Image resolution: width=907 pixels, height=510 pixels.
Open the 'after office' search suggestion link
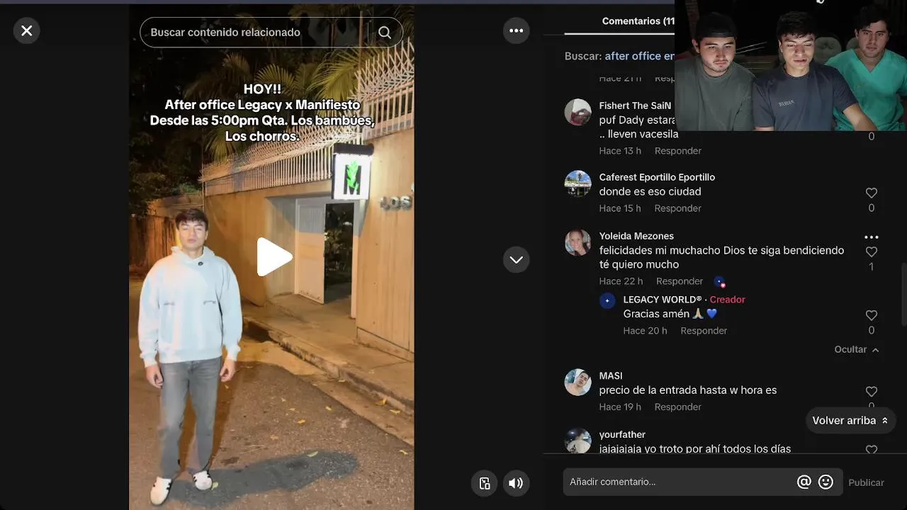click(639, 56)
